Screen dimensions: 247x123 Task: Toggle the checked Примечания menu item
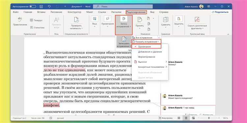146,47
